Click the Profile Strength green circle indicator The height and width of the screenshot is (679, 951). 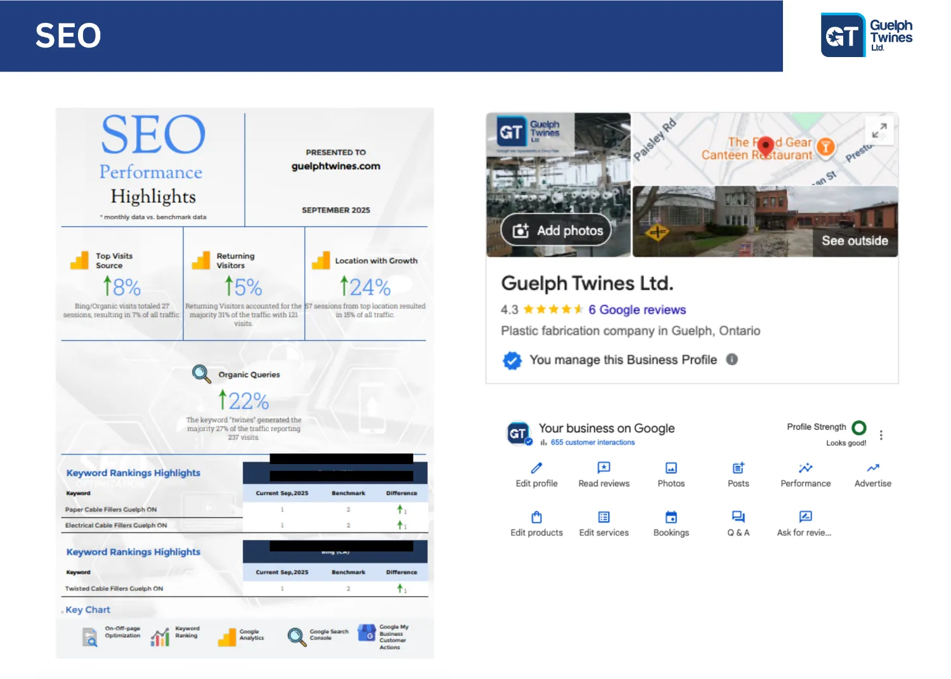tap(859, 427)
